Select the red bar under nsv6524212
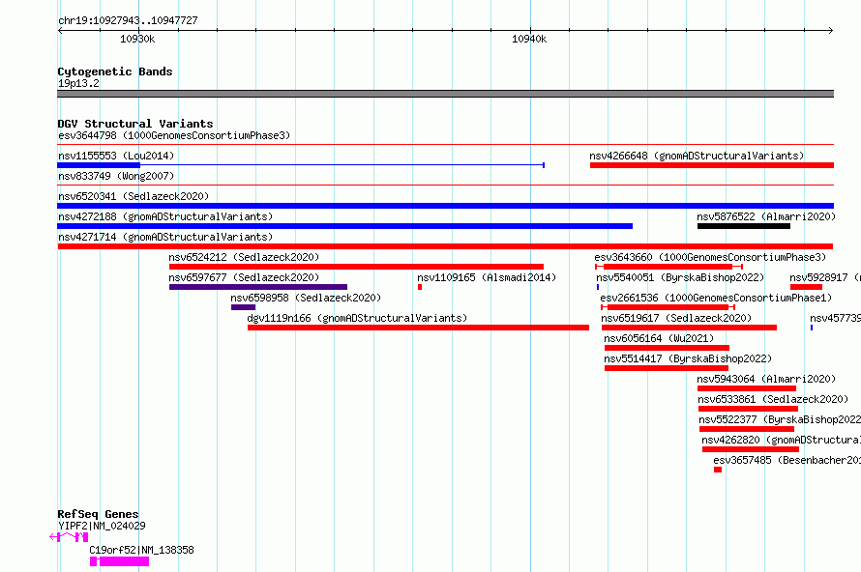Screen dimensions: 861x572 pyautogui.click(x=356, y=267)
